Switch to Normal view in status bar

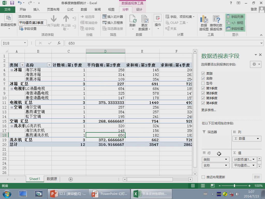[193, 186]
